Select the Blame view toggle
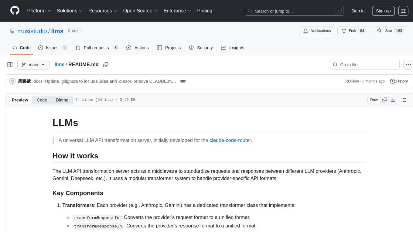This screenshot has height=232, width=413. tap(62, 100)
